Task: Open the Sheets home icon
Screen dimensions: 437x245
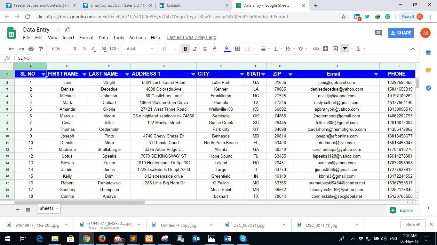Action: click(x=12, y=33)
